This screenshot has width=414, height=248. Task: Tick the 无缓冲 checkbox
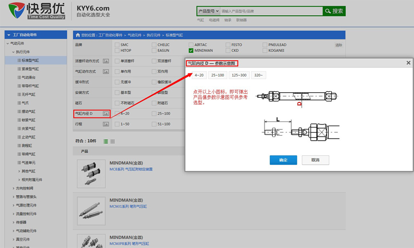pos(117,82)
